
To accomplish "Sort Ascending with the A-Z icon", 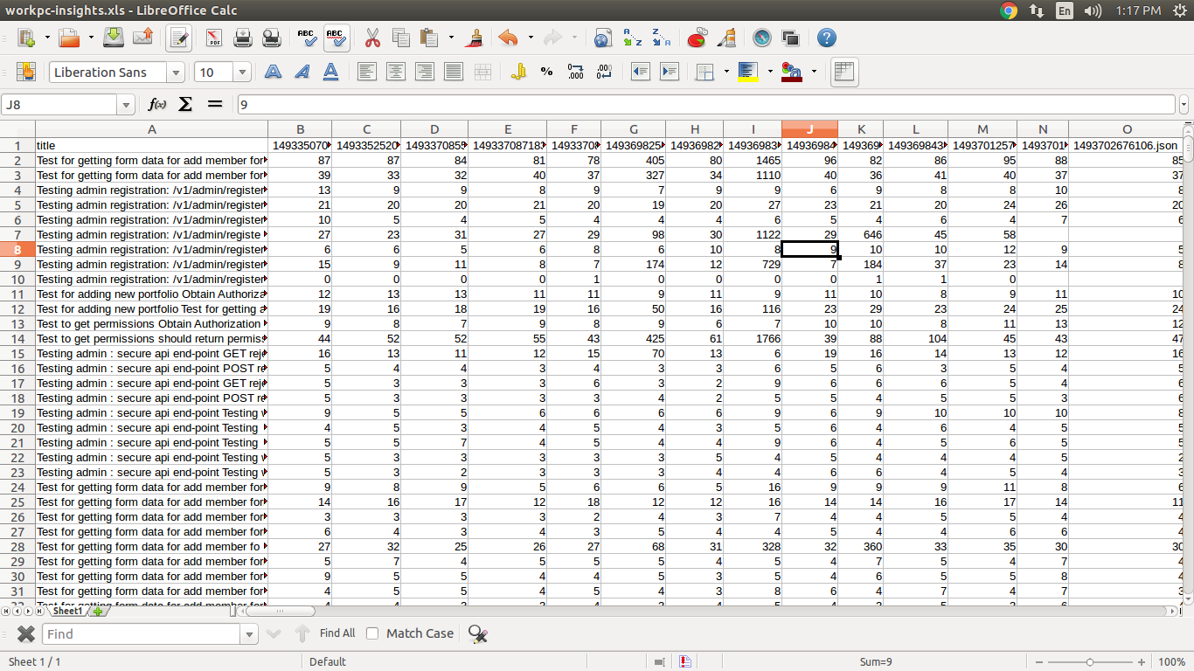I will pyautogui.click(x=633, y=38).
